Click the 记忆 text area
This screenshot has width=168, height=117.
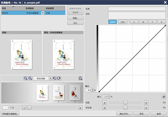[x=137, y=16]
